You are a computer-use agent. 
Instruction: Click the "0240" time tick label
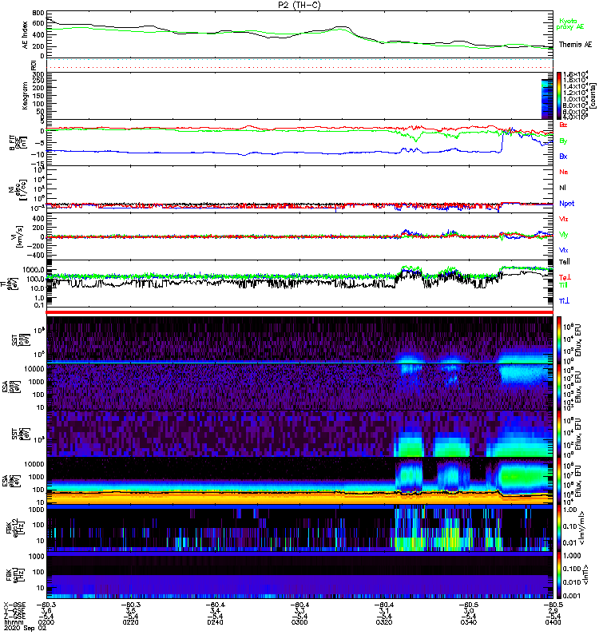[x=215, y=622]
